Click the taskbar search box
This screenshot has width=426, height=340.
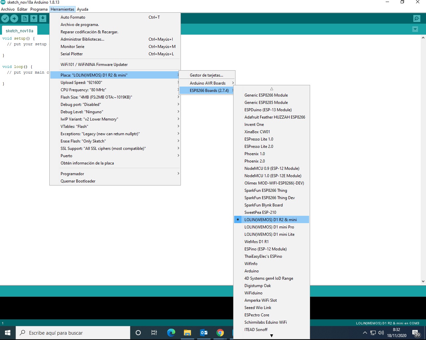coord(73,333)
